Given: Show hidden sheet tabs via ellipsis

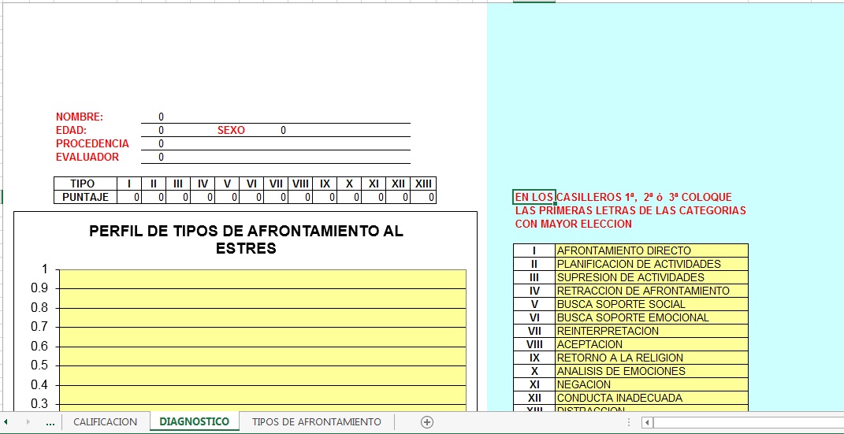Looking at the screenshot, I should [x=50, y=423].
